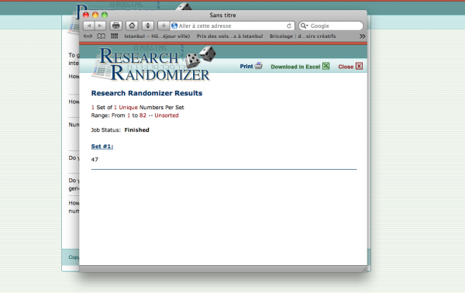Click the bug report icon in toolbar
The height and width of the screenshot is (293, 465).
coord(148,26)
